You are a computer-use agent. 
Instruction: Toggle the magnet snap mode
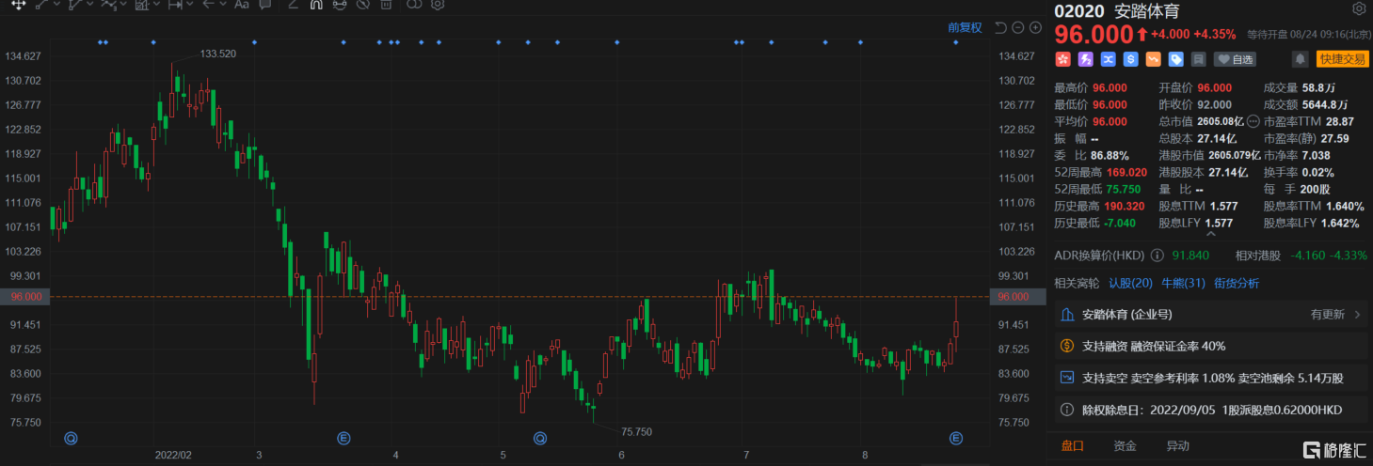[x=316, y=4]
